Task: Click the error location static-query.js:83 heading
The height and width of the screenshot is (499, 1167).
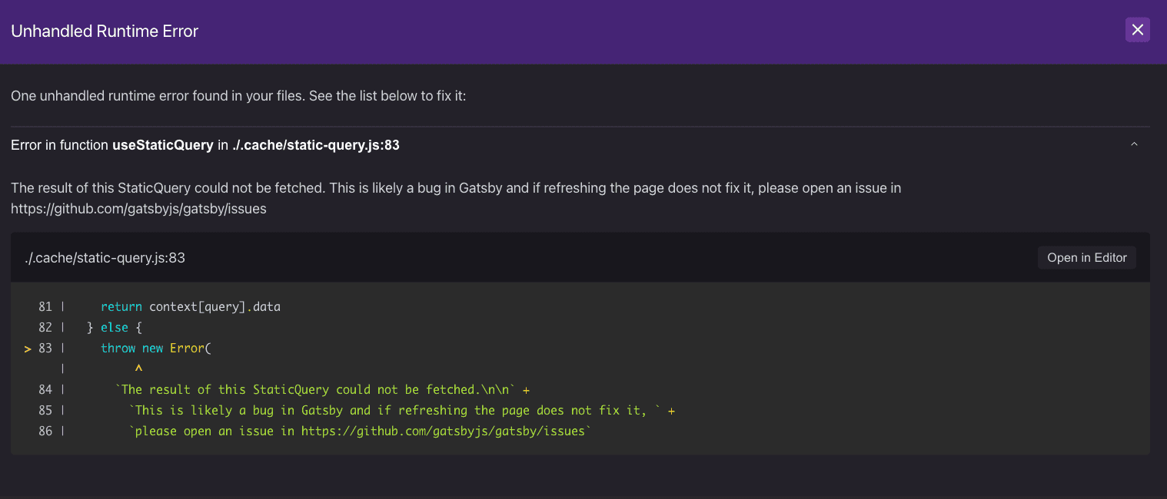Action: [x=318, y=144]
